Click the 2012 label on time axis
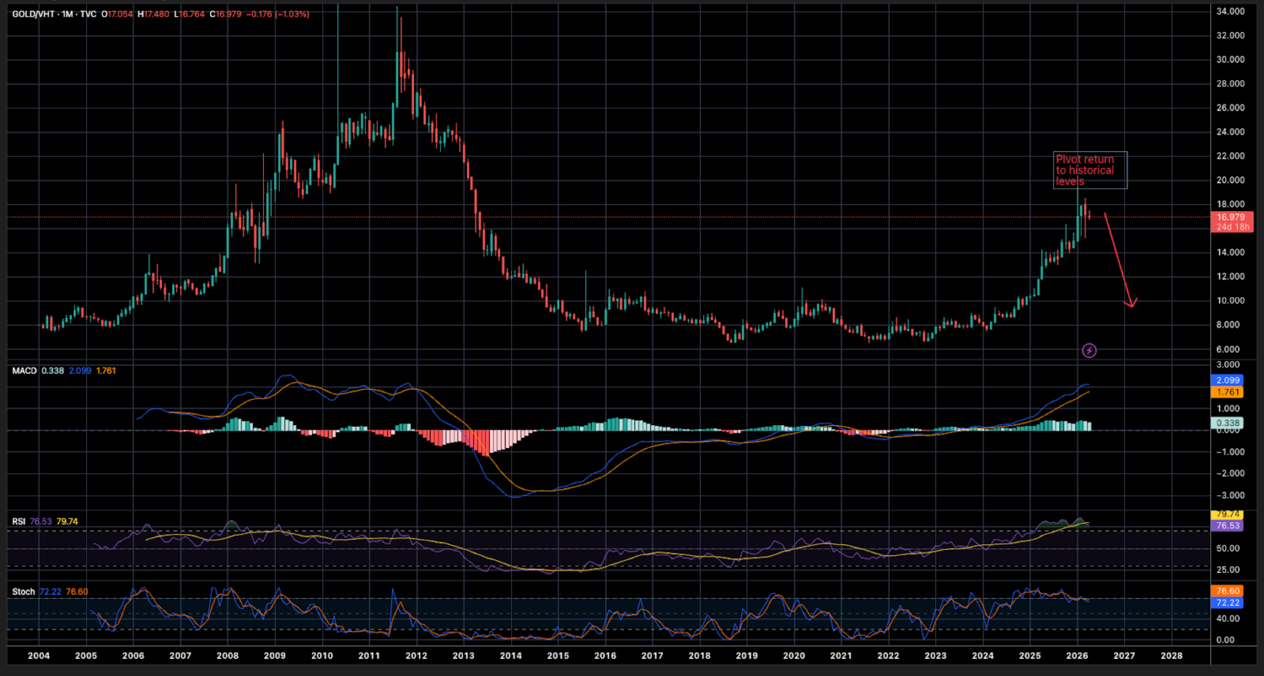The width and height of the screenshot is (1264, 676). pos(416,656)
